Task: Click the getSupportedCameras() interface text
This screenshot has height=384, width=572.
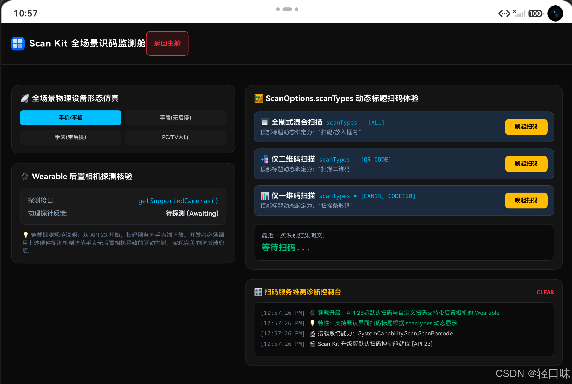Action: click(178, 201)
